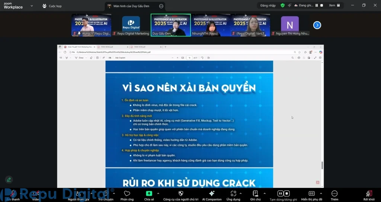
Task: Open the Ghi chú notes tool
Action: pyautogui.click(x=255, y=195)
